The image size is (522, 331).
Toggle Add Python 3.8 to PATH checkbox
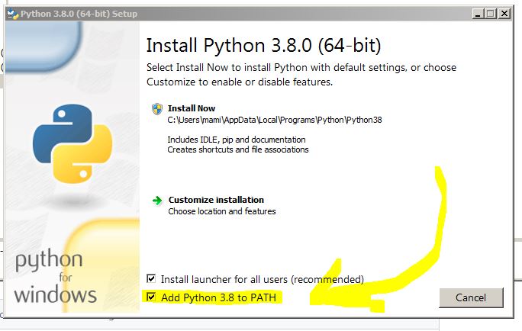coord(151,297)
